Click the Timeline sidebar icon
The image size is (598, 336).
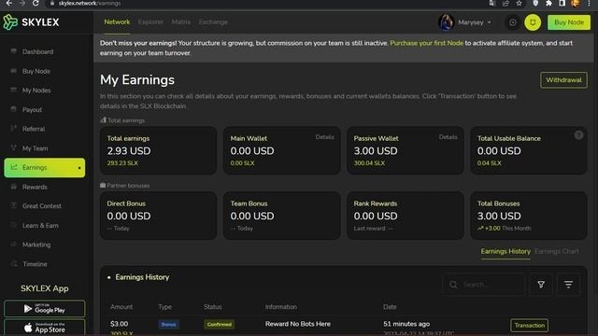point(13,263)
